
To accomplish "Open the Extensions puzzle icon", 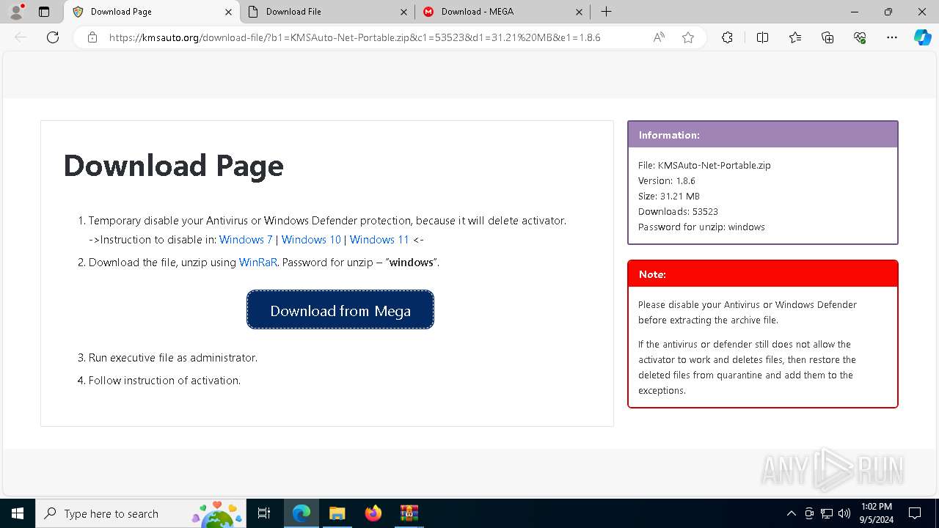I will (727, 37).
